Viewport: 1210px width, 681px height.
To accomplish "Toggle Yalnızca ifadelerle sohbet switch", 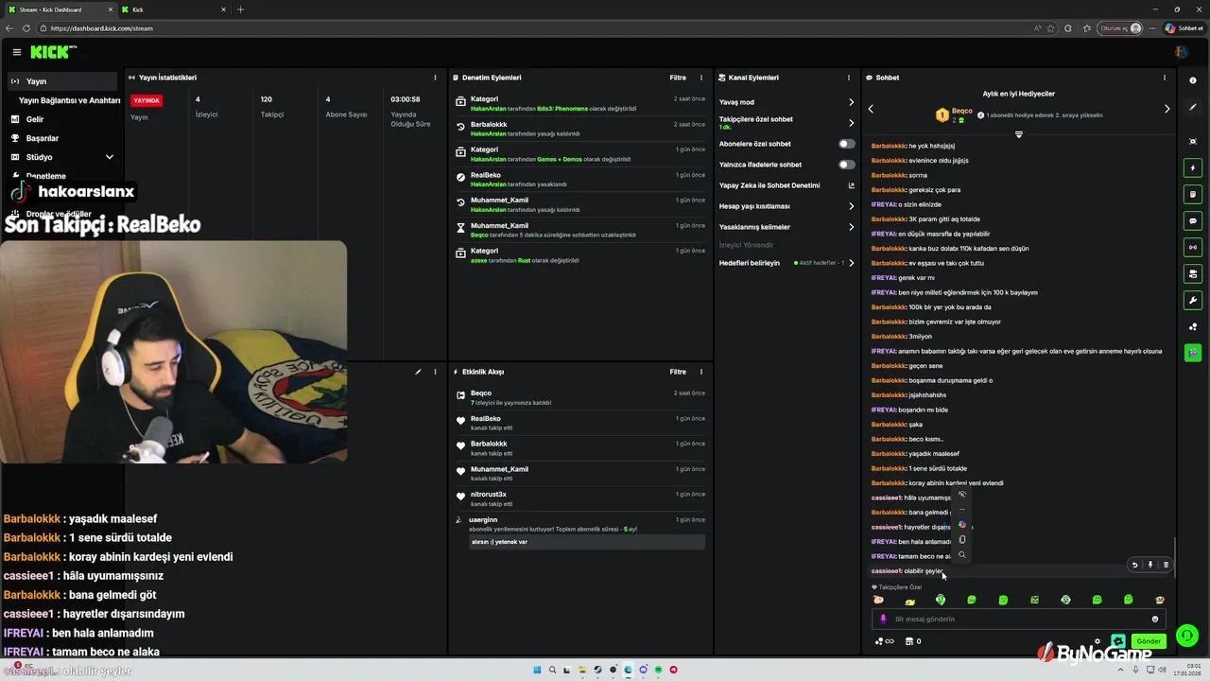I will point(847,165).
